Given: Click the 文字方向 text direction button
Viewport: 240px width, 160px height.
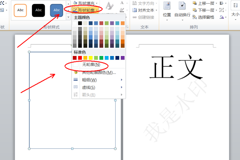Looking at the screenshot, I should 144,3.
